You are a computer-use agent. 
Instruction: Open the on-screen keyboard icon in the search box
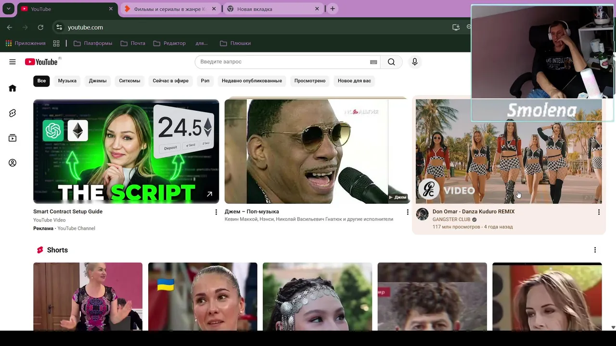click(x=373, y=62)
